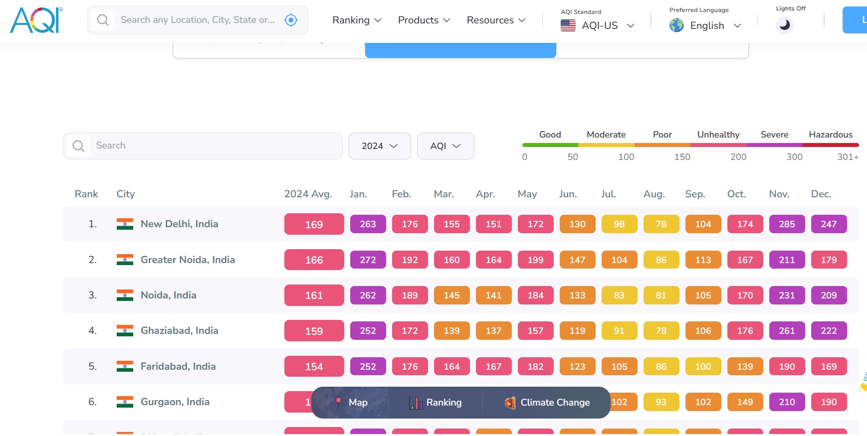Expand the AQI pollutant dropdown

point(445,146)
